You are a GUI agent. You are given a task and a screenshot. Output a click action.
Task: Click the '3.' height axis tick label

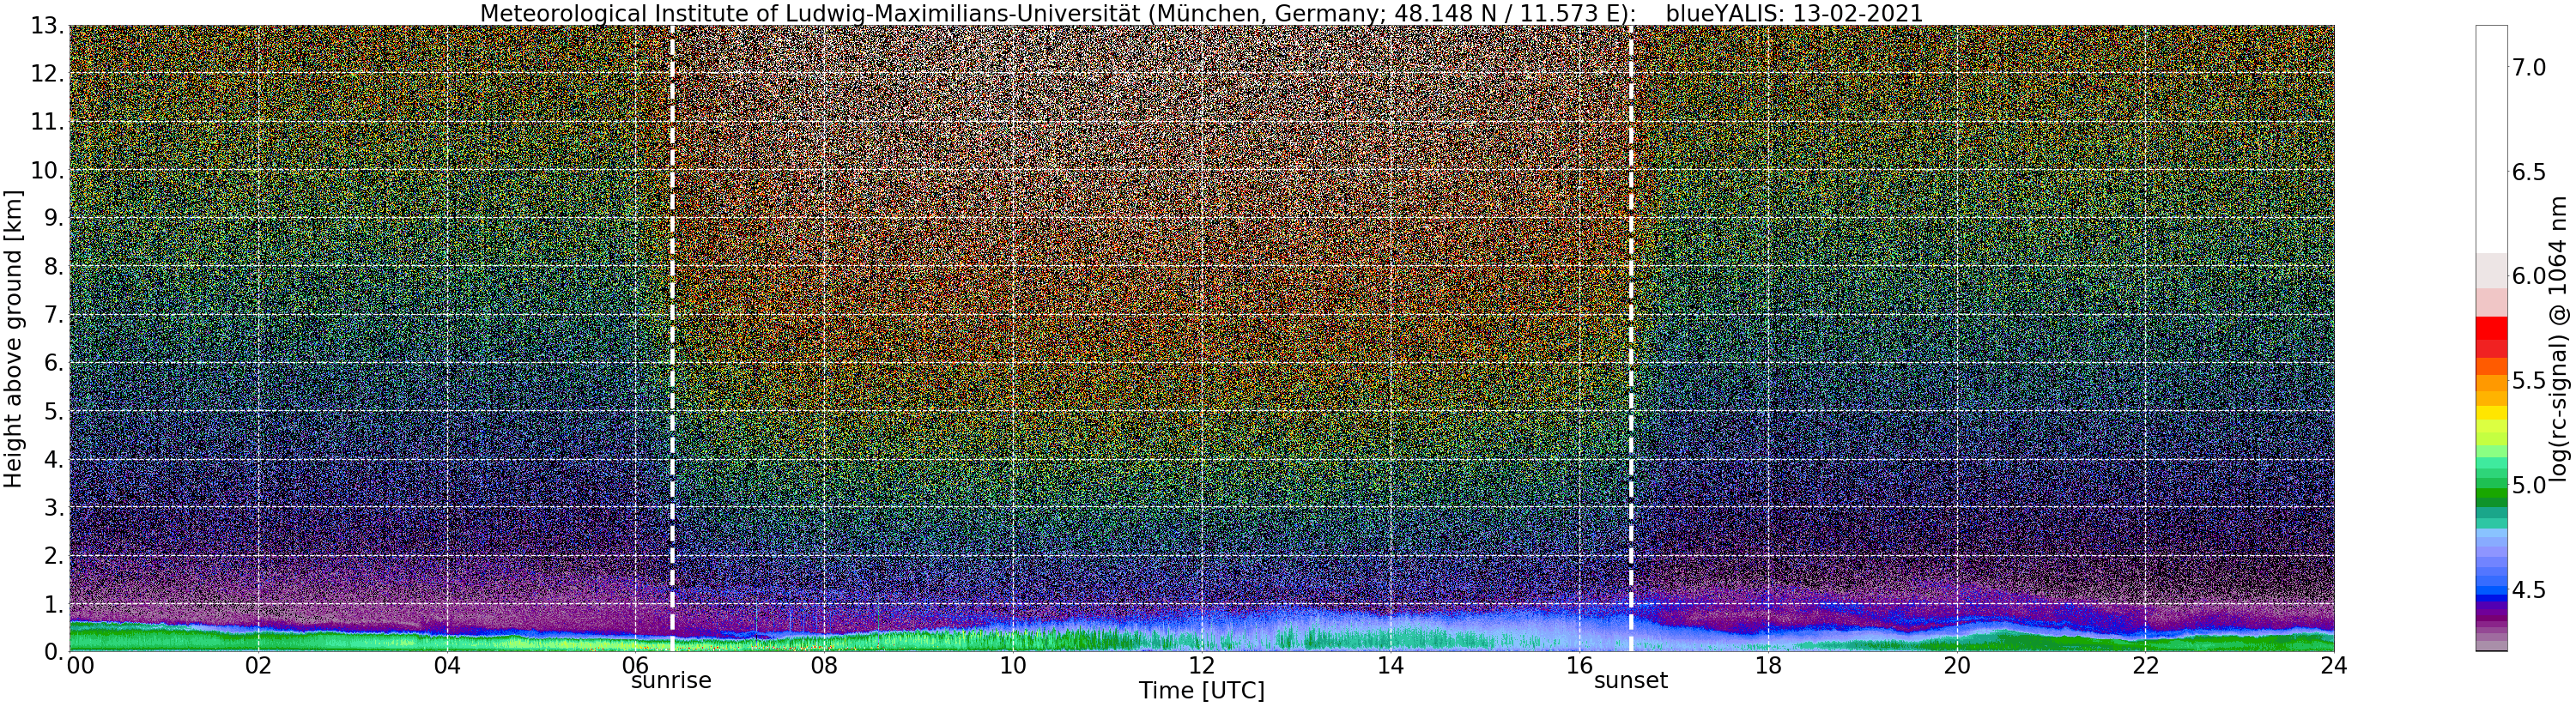[54, 507]
